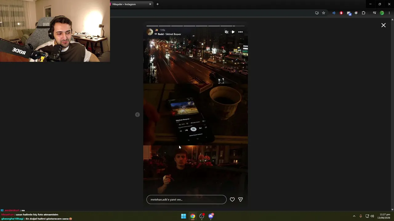Image resolution: width=394 pixels, height=221 pixels.
Task: Open the blue sound-waves extension
Action: pyautogui.click(x=334, y=13)
